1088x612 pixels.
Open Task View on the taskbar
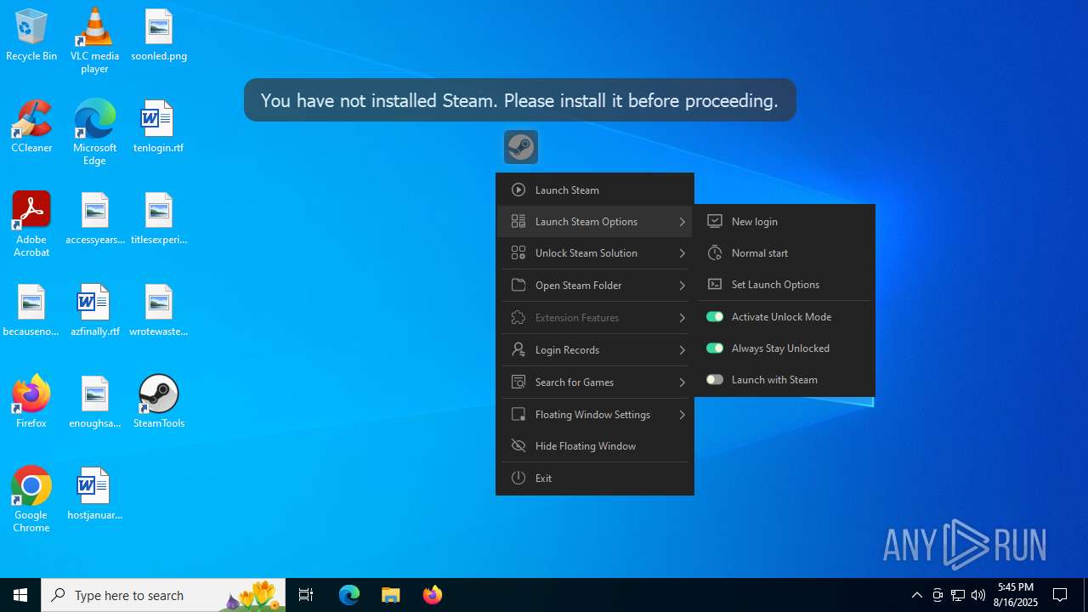(x=306, y=595)
